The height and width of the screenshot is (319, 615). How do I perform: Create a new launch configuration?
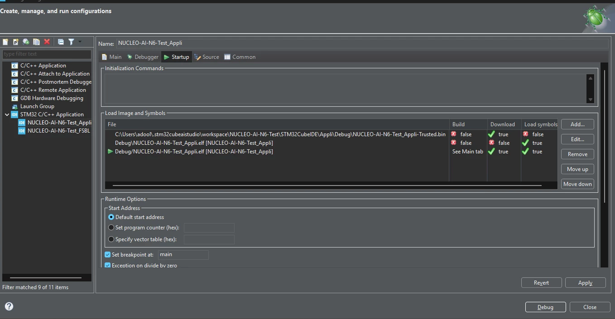tap(5, 42)
